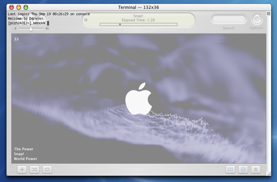The image size is (277, 182).
Task: Click the Apple logo in the visualizer
Action: tap(138, 99)
